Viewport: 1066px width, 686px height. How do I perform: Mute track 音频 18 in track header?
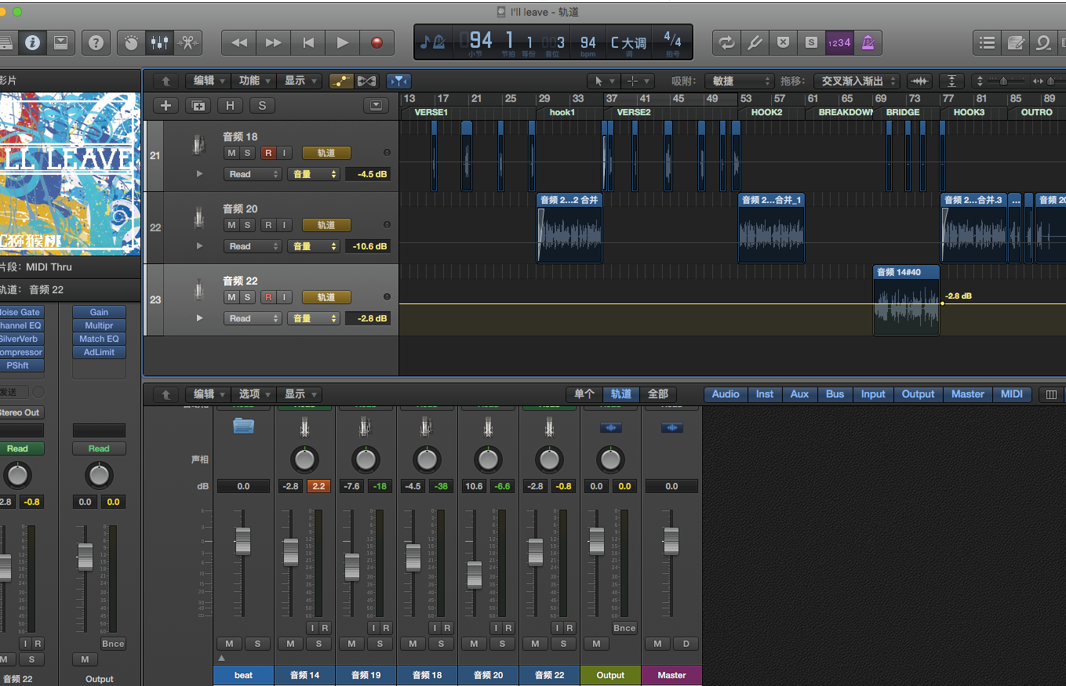click(x=231, y=153)
